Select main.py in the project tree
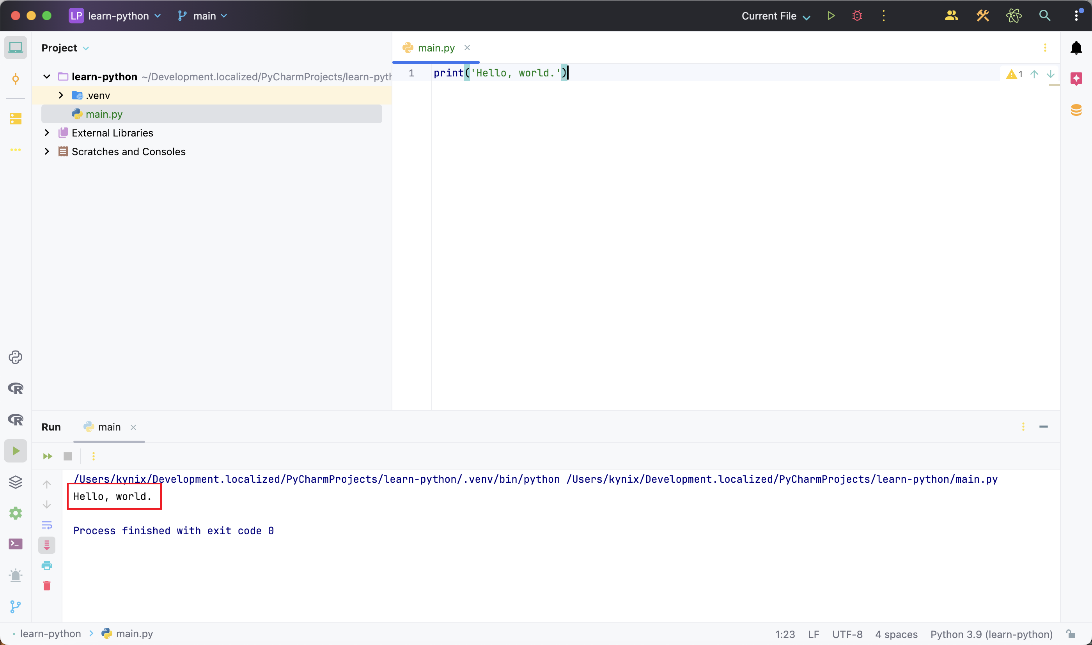The width and height of the screenshot is (1092, 645). [x=212, y=114]
